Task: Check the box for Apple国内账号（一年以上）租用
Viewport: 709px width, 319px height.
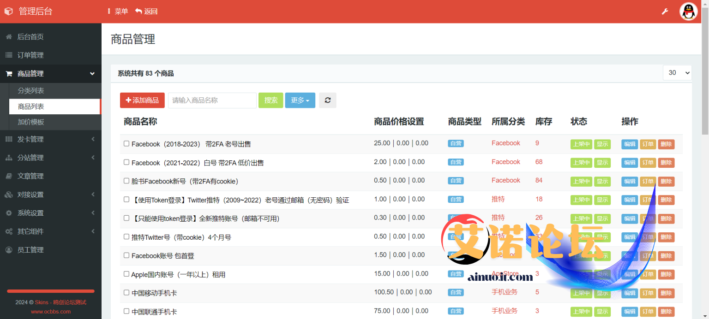Action: [126, 274]
